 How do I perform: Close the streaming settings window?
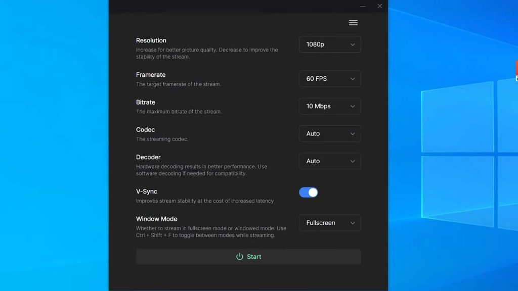tap(380, 6)
